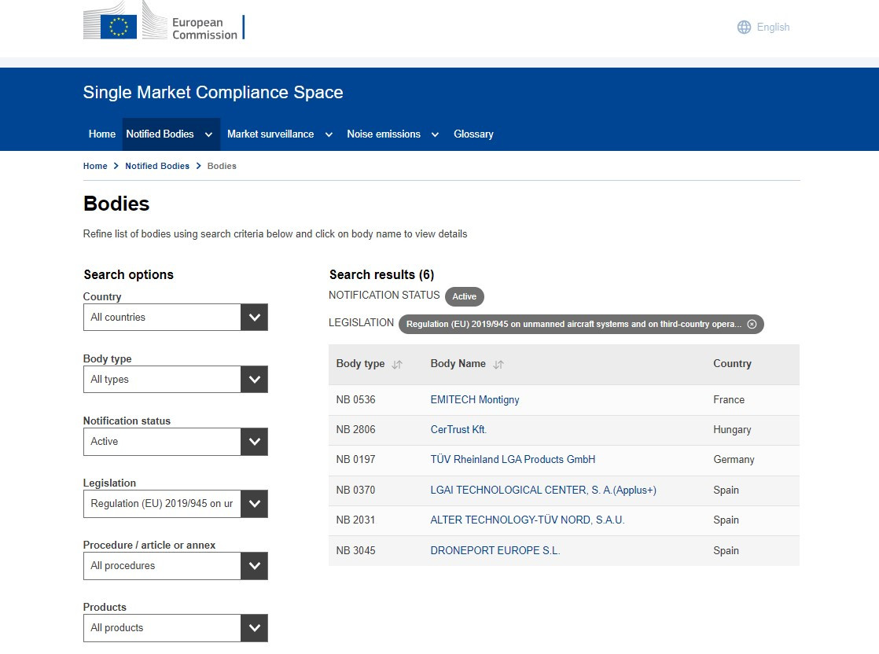
Task: Open the Country dropdown
Action: pyautogui.click(x=175, y=318)
